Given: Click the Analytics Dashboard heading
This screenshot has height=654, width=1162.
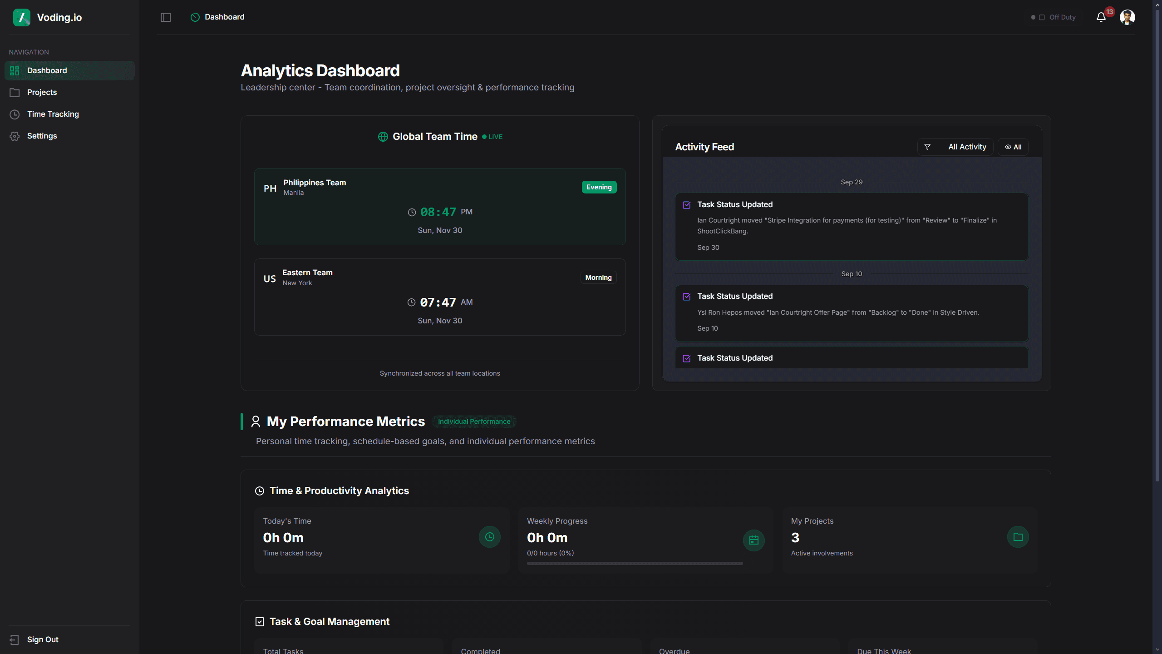Looking at the screenshot, I should (x=320, y=70).
